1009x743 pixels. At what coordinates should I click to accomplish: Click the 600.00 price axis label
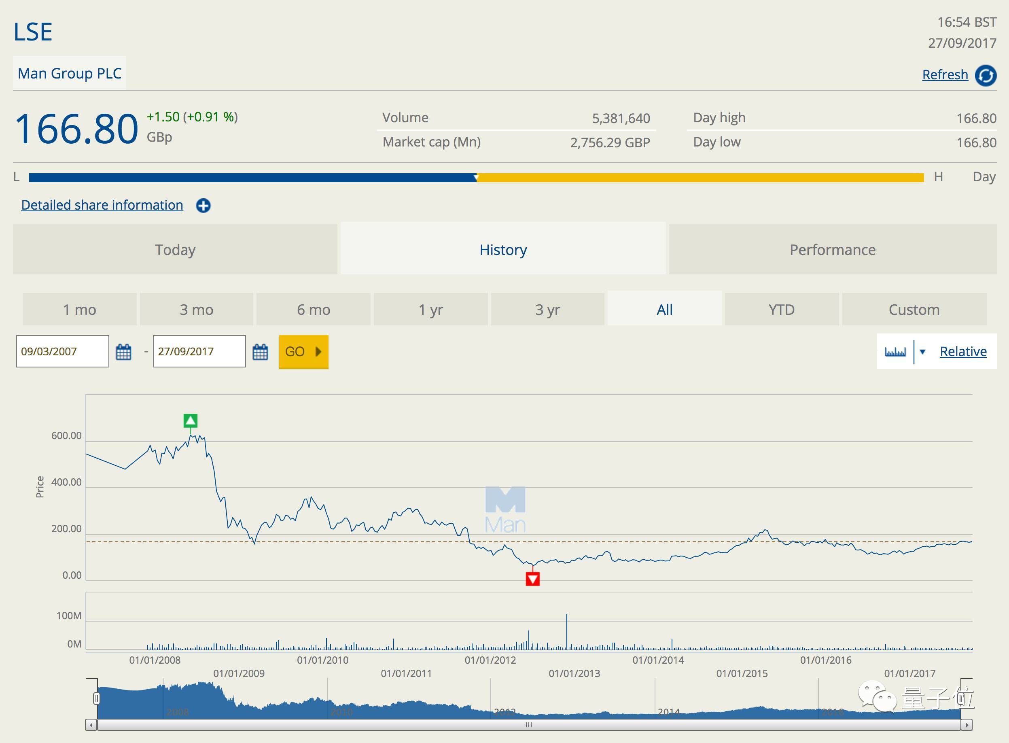[66, 435]
